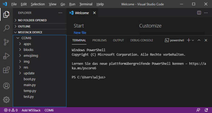Open the launch profile dropdown next to plus
The height and width of the screenshot is (113, 212).
click(193, 40)
